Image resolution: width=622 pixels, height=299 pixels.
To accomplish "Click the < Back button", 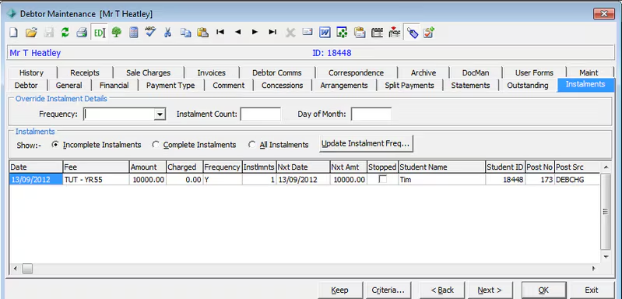I will (x=442, y=290).
